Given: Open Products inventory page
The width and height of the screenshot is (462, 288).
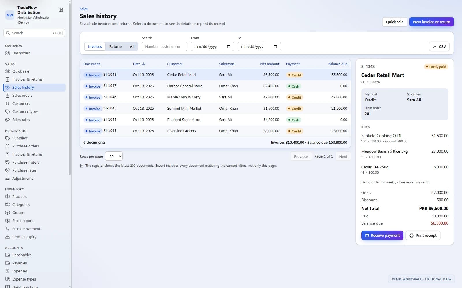Looking at the screenshot, I should click(34, 197).
